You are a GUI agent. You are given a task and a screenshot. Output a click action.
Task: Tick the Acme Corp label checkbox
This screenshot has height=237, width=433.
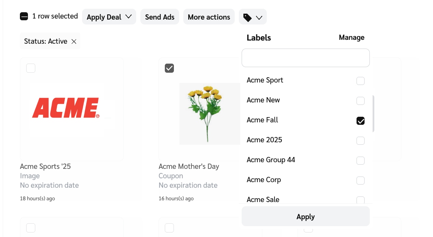point(360,181)
